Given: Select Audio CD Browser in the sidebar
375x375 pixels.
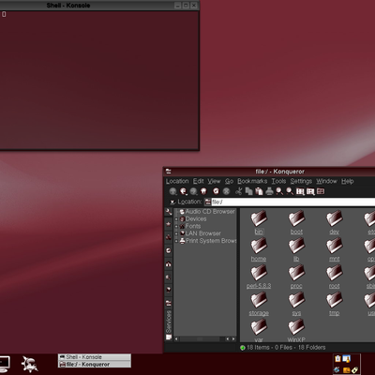Looking at the screenshot, I should coord(207,212).
